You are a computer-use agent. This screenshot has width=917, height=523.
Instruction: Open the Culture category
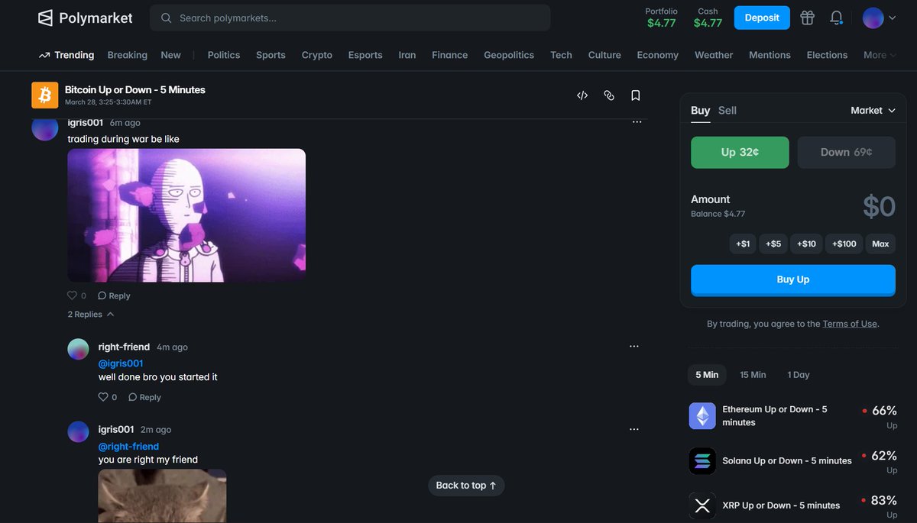point(604,55)
